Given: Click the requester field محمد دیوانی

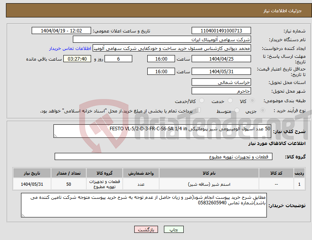Looking at the screenshot, I should click(x=172, y=48).
